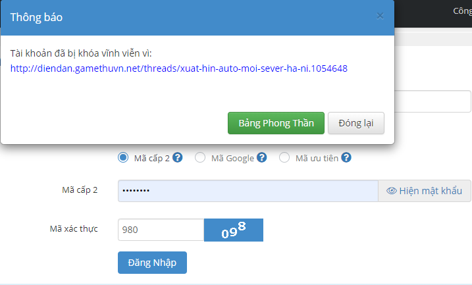Focus the Mã cấp 2 password field
This screenshot has height=285, width=472.
tap(248, 191)
